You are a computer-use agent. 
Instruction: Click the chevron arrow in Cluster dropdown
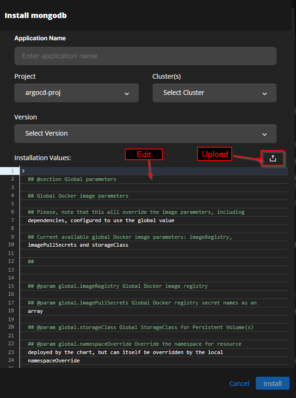pyautogui.click(x=265, y=93)
